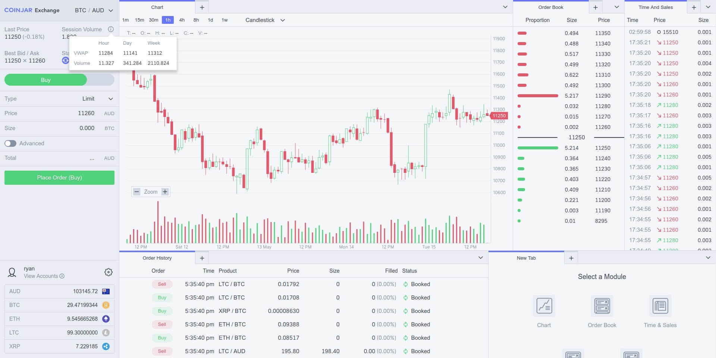The image size is (716, 358).
Task: Add a new tab next to Order History
Action: [202, 258]
